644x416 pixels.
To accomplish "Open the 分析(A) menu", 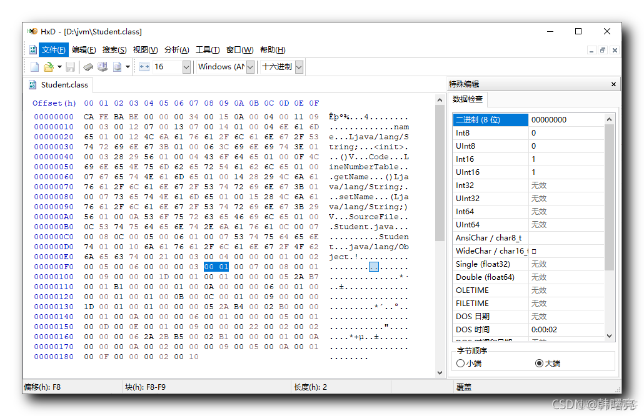I will point(176,50).
